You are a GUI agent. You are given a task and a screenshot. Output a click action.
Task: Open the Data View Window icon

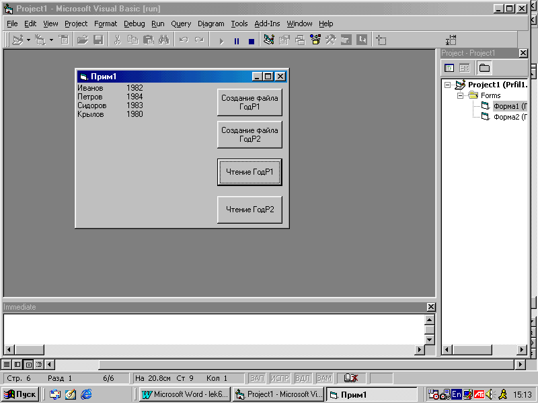click(346, 40)
